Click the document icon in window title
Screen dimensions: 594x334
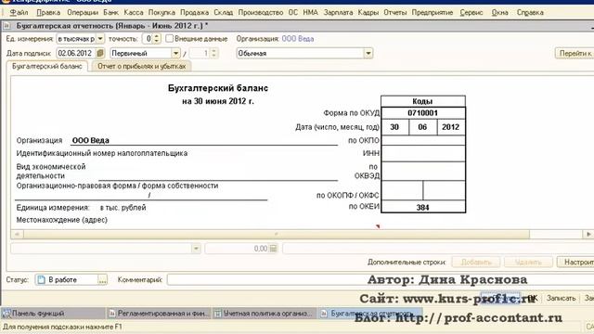pos(6,26)
